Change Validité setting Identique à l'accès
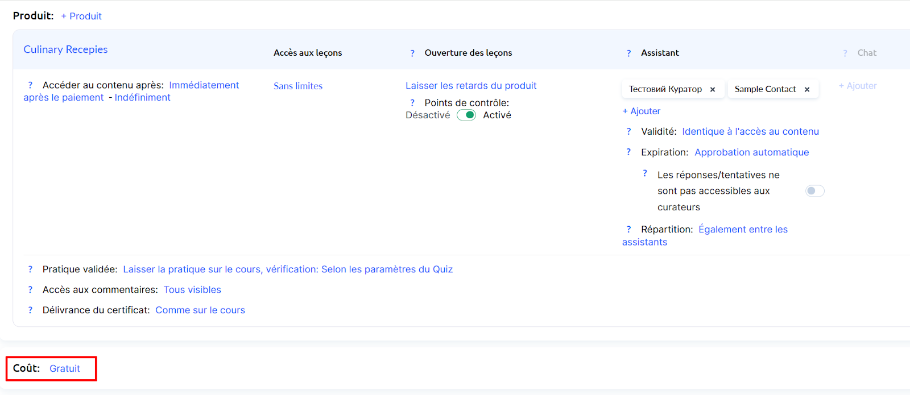This screenshot has width=910, height=395. click(750, 132)
